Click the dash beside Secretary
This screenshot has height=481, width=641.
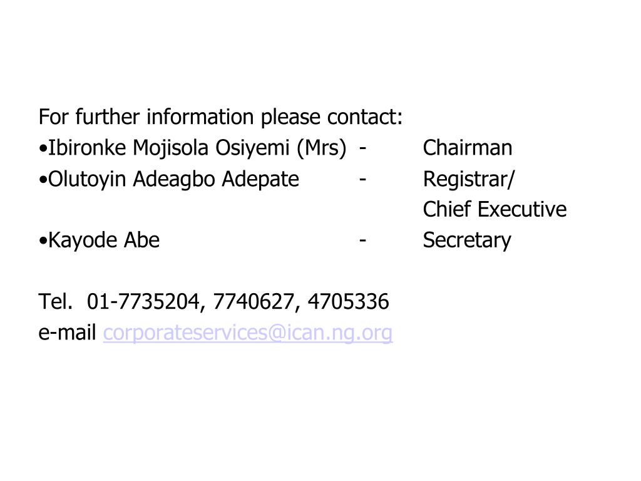click(x=362, y=240)
